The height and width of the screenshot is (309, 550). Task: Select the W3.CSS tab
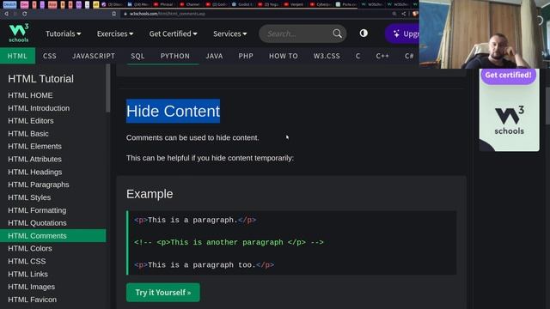coord(327,56)
